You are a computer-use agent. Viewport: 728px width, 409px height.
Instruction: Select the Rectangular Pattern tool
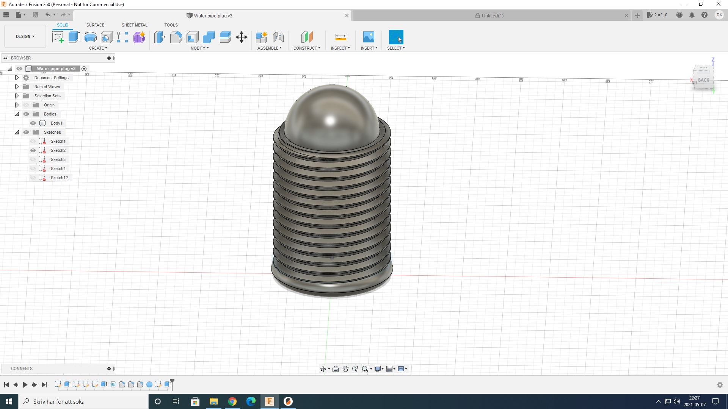[x=122, y=37]
